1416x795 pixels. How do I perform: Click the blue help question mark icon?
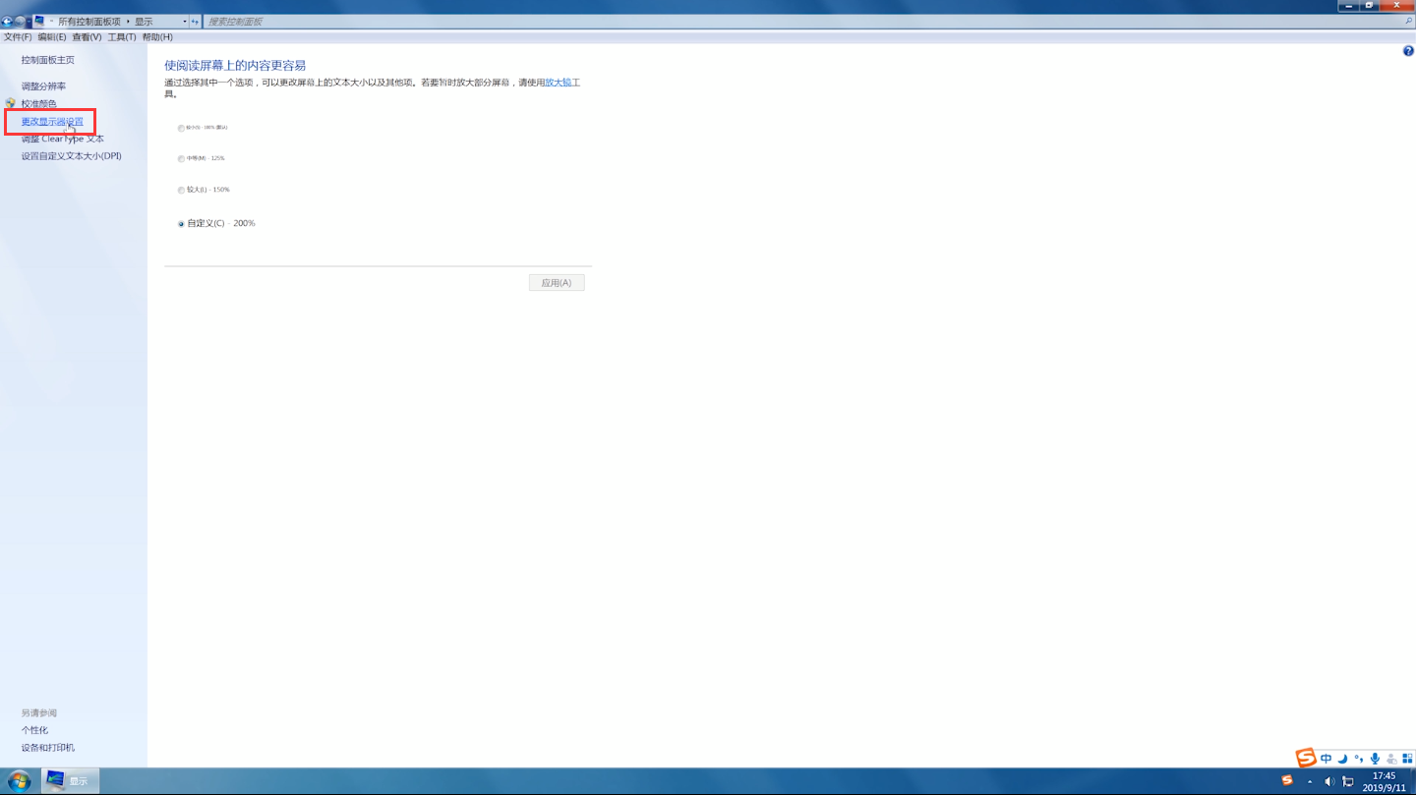[x=1408, y=51]
